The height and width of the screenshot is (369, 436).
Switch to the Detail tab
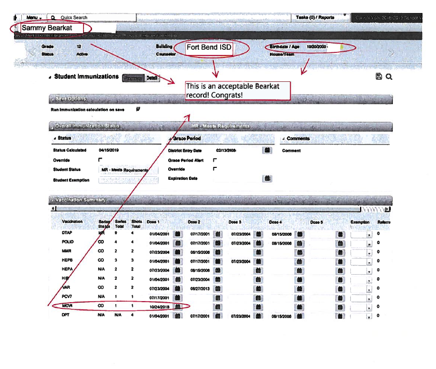pyautogui.click(x=152, y=78)
